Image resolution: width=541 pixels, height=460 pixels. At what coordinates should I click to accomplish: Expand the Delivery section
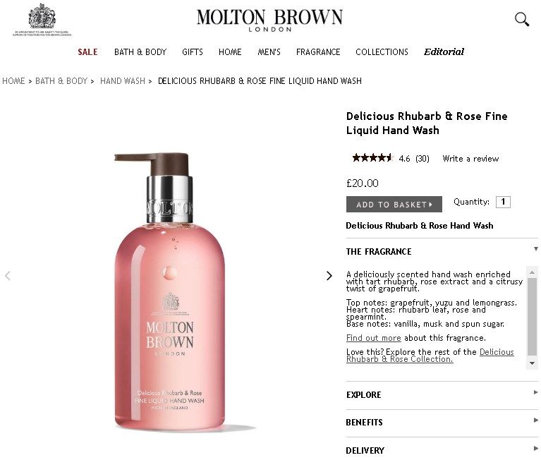point(442,450)
